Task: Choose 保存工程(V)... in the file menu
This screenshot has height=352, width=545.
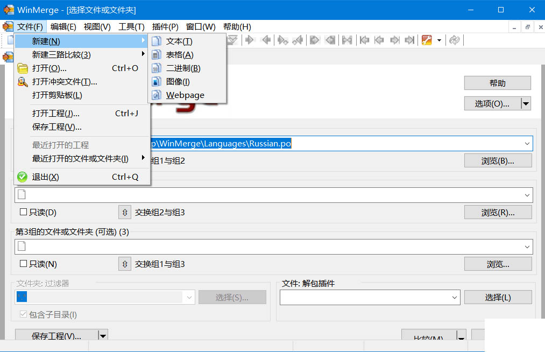Action: 82,127
